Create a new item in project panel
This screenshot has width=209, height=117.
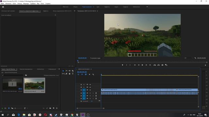pos(54,108)
